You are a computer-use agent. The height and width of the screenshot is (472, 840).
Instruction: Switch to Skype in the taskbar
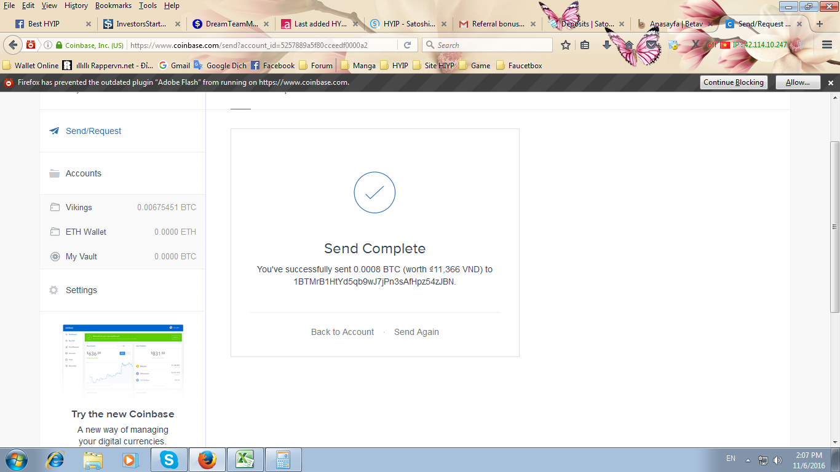coord(168,460)
